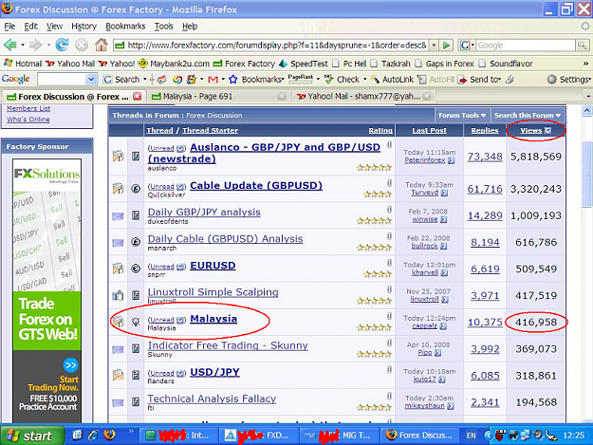Show more bookmarks toolbar items chevron
This screenshot has width=593, height=445.
click(x=585, y=64)
